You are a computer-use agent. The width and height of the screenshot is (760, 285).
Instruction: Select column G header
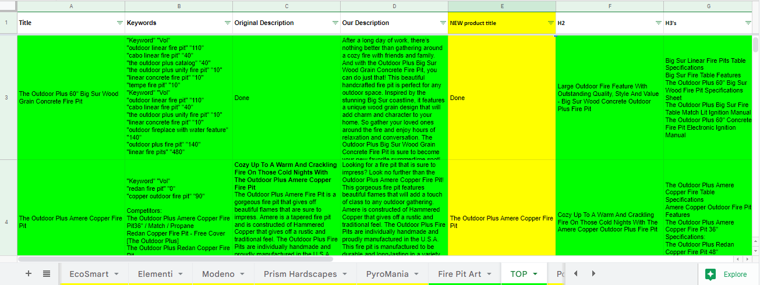pos(709,6)
